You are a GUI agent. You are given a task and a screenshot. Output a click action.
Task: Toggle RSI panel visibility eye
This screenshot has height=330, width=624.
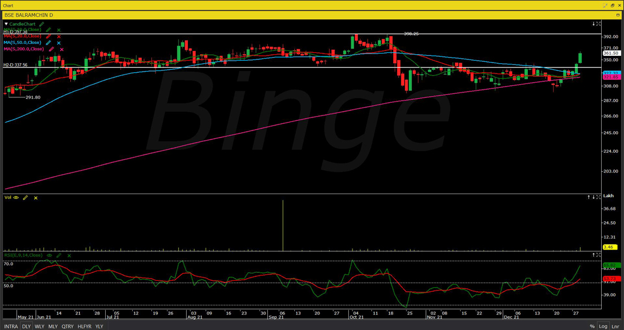pyautogui.click(x=49, y=255)
